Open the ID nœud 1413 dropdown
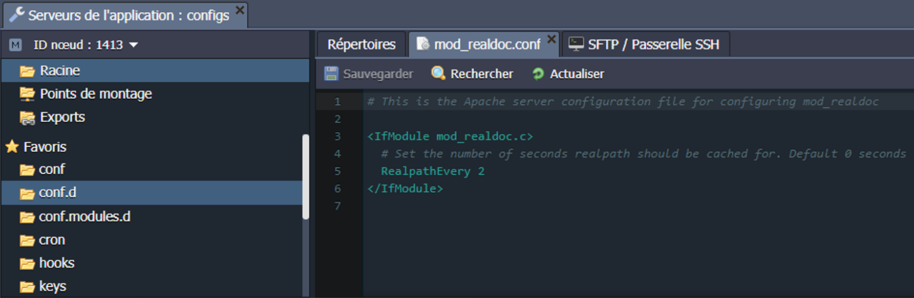 pos(134,45)
